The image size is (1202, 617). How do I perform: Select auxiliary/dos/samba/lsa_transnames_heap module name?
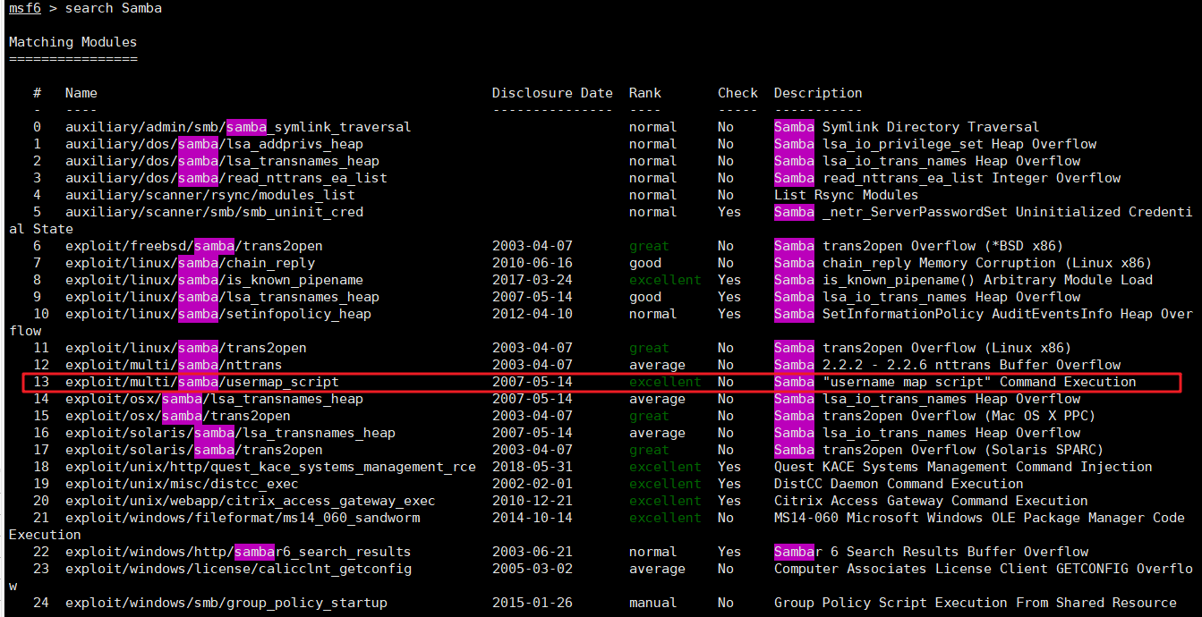222,161
